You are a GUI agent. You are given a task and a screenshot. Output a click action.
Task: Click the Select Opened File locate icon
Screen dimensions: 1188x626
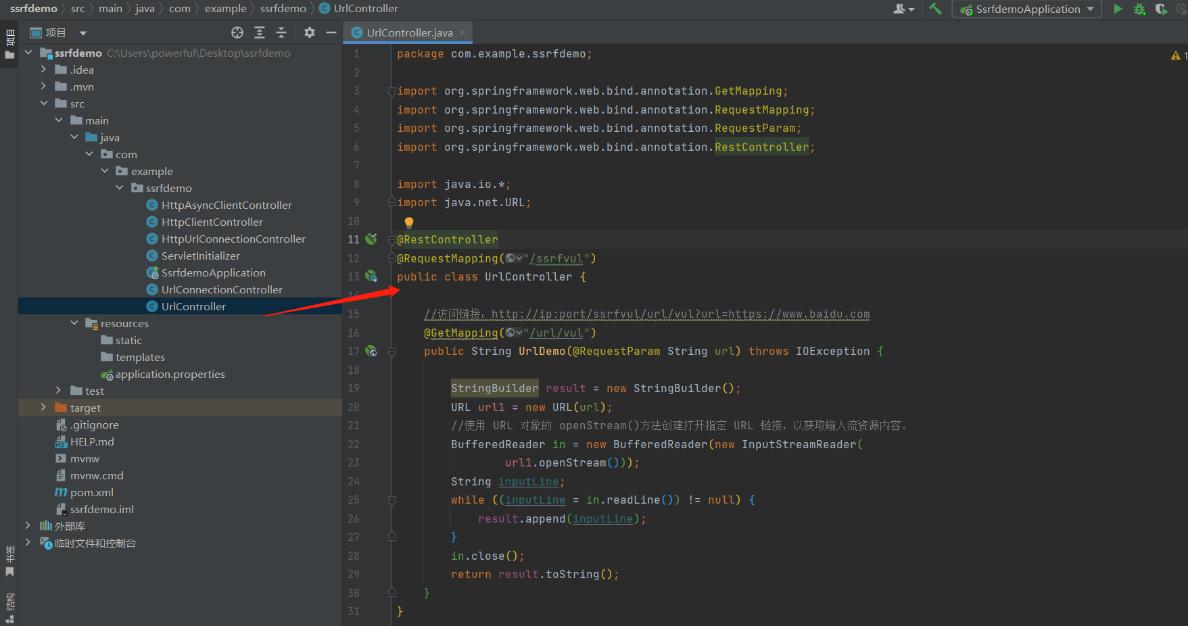click(x=237, y=32)
